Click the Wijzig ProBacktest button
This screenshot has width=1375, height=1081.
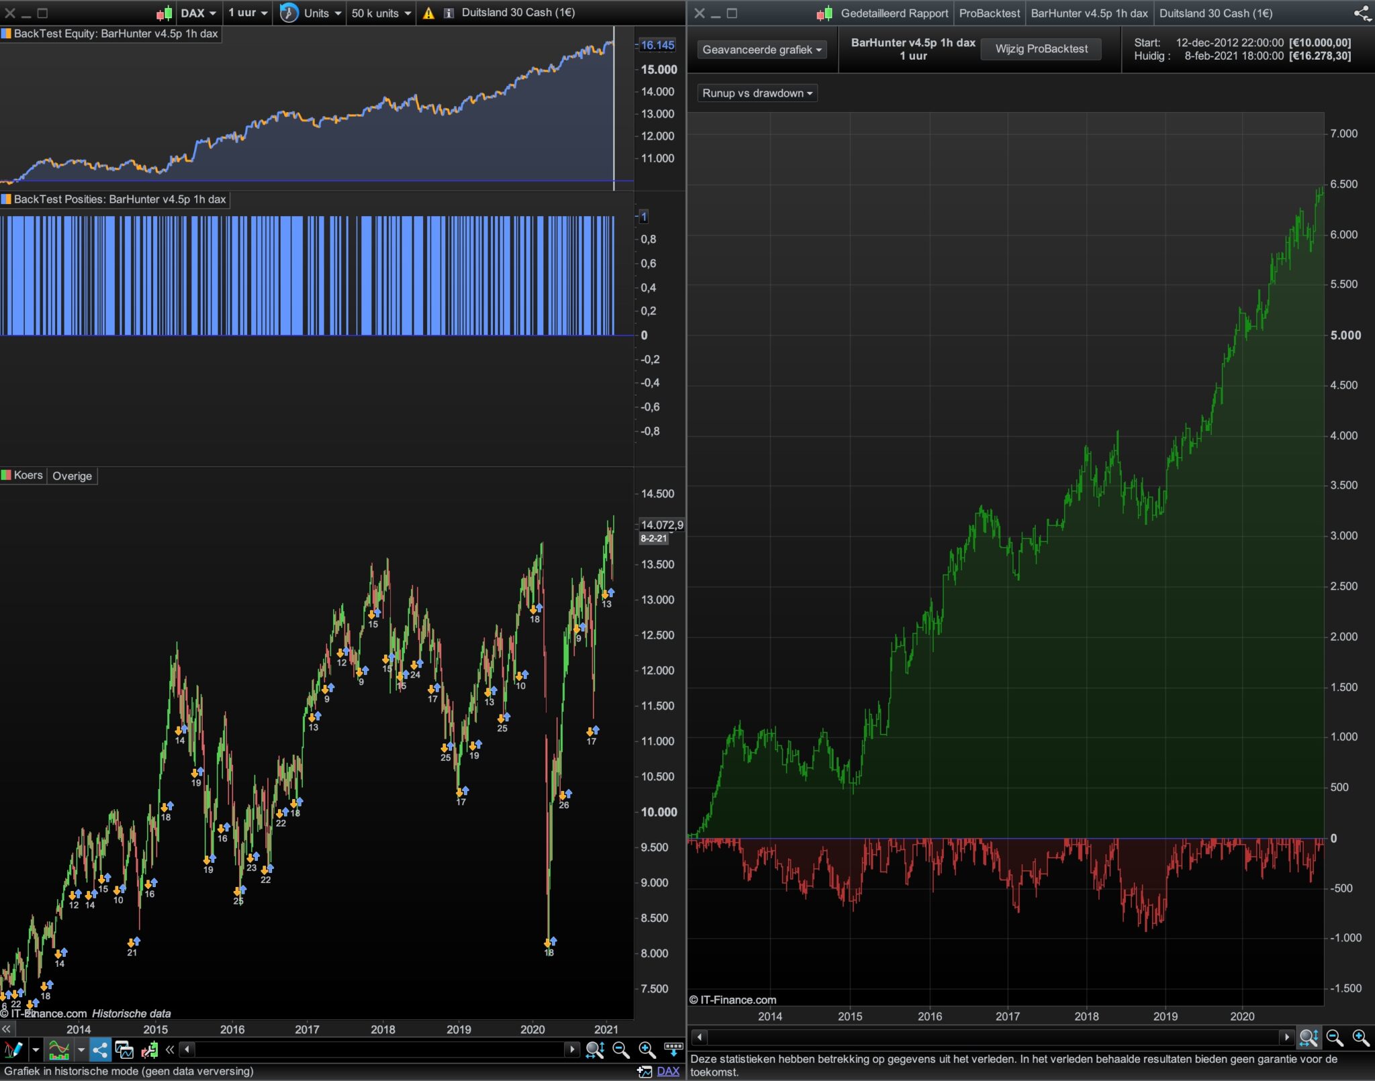coord(1041,49)
